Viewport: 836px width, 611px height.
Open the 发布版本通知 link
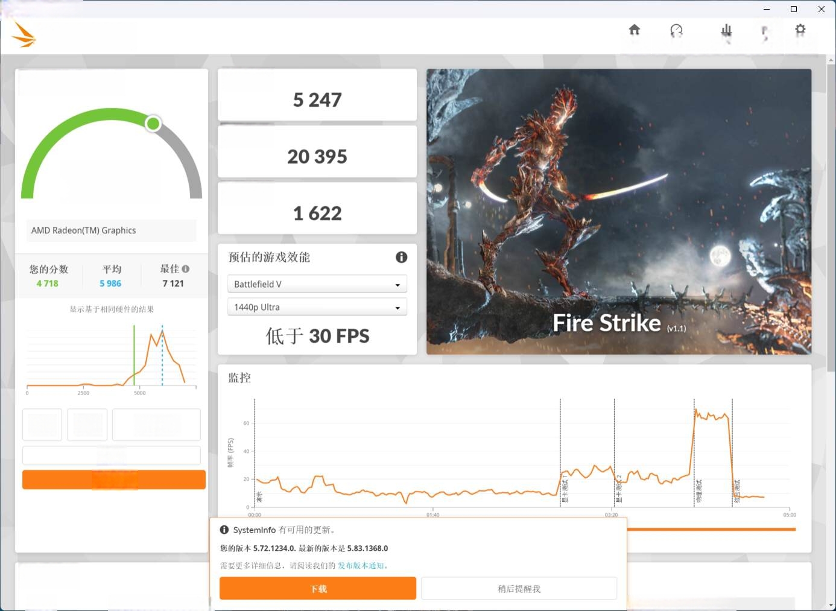click(x=361, y=566)
